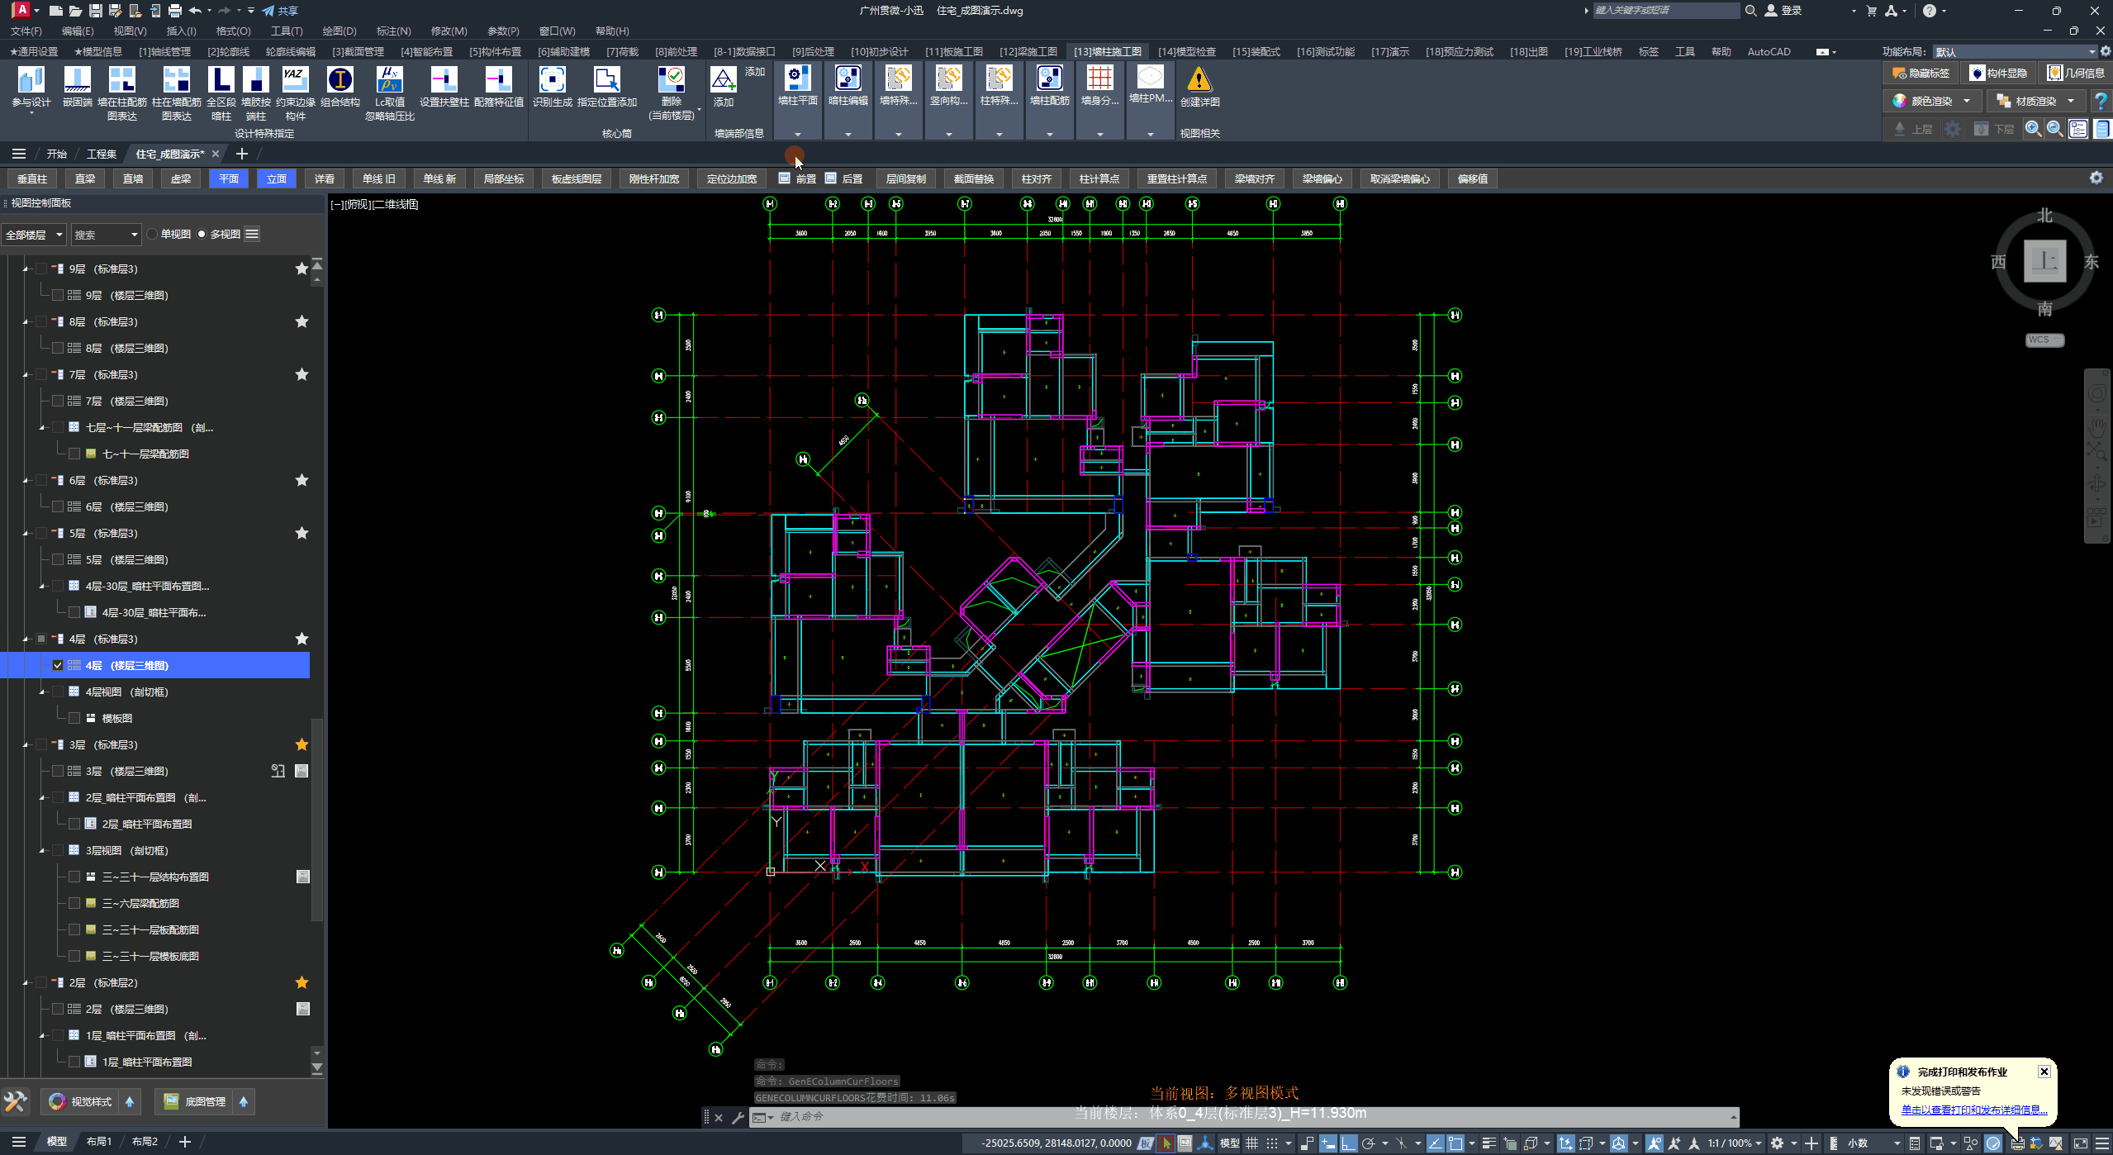Select the 单视图 radio button
The image size is (2113, 1155).
[x=153, y=235]
